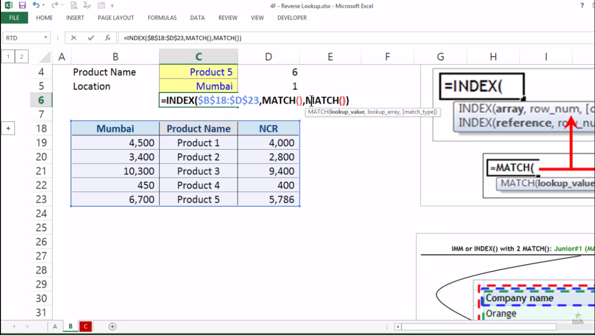This screenshot has width=595, height=335.
Task: Click the cell containing 10,300
Action: (115, 171)
